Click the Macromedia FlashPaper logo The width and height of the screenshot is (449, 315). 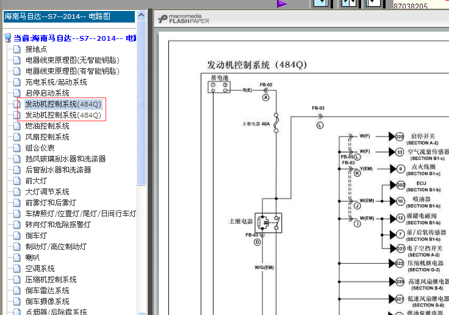tap(184, 19)
